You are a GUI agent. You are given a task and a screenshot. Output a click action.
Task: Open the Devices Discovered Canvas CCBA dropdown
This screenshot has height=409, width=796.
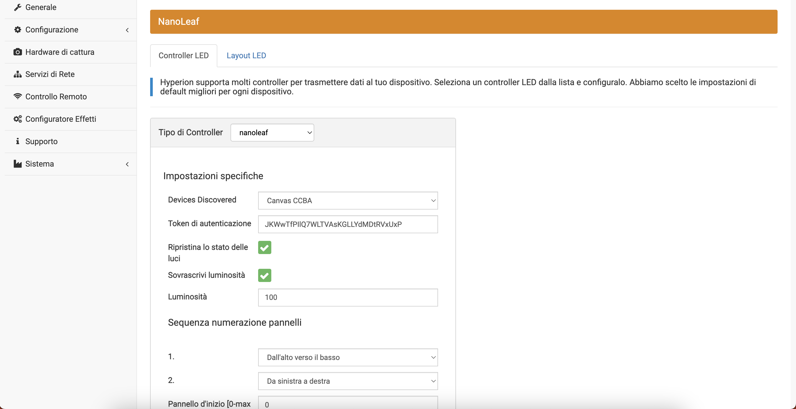click(348, 201)
